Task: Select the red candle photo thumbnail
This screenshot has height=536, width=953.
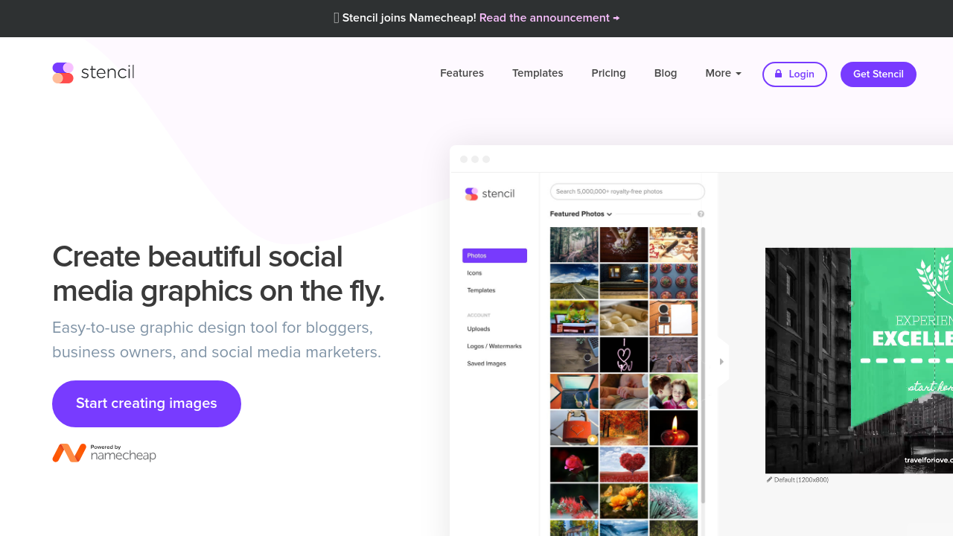Action: [673, 427]
